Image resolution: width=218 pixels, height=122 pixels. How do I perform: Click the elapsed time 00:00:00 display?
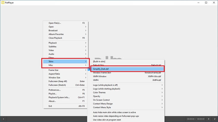191,119
